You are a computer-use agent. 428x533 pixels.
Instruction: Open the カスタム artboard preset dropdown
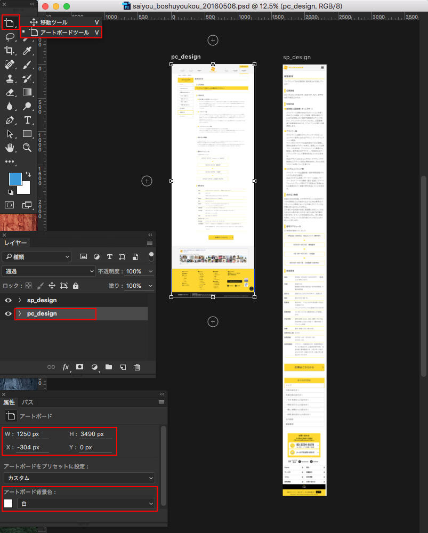pos(79,478)
